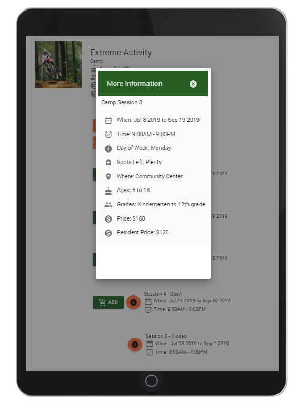The image size is (298, 409).
Task: Click the calendar icon in Session 4 row
Action: click(148, 301)
